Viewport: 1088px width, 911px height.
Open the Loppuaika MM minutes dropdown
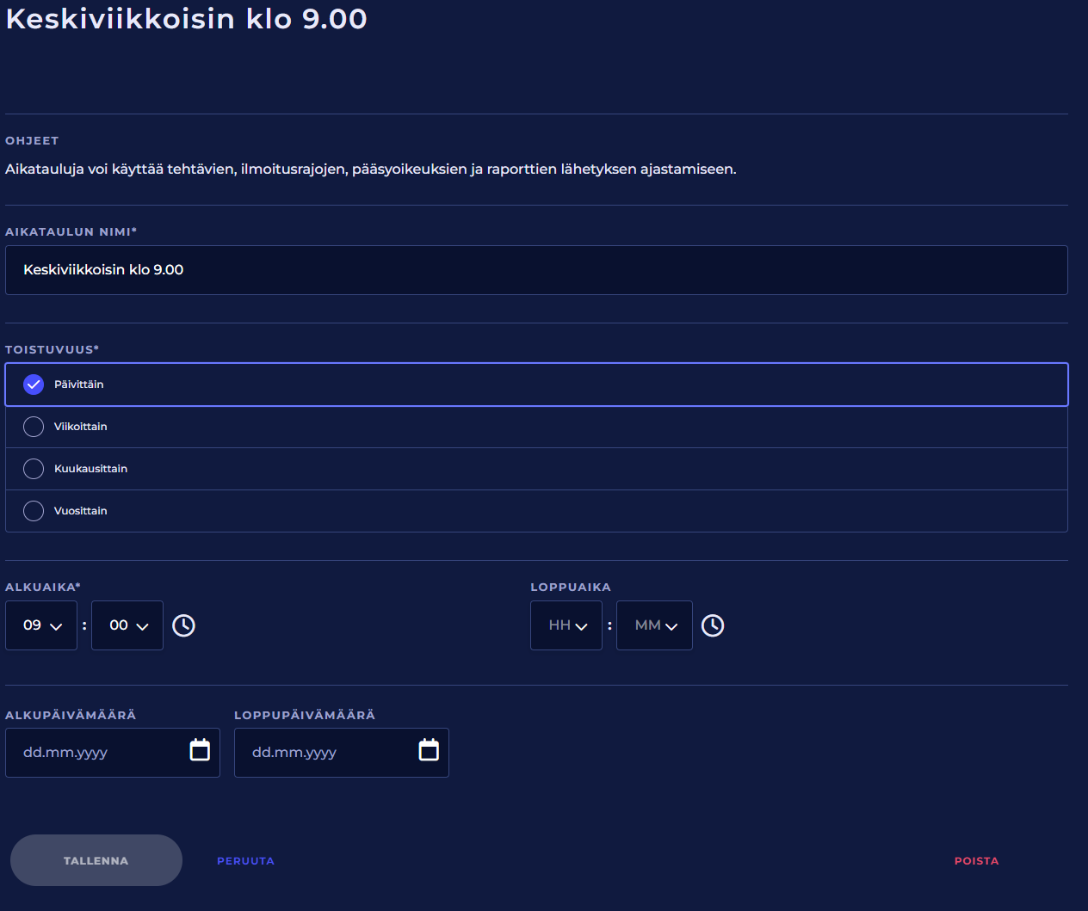654,625
